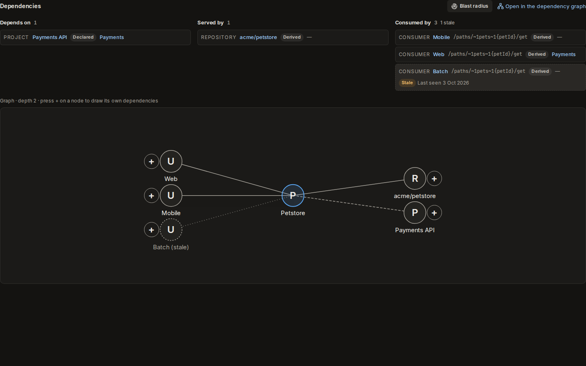Expand dependencies of the Batch (stale) node
This screenshot has width=586, height=366.
tap(151, 230)
